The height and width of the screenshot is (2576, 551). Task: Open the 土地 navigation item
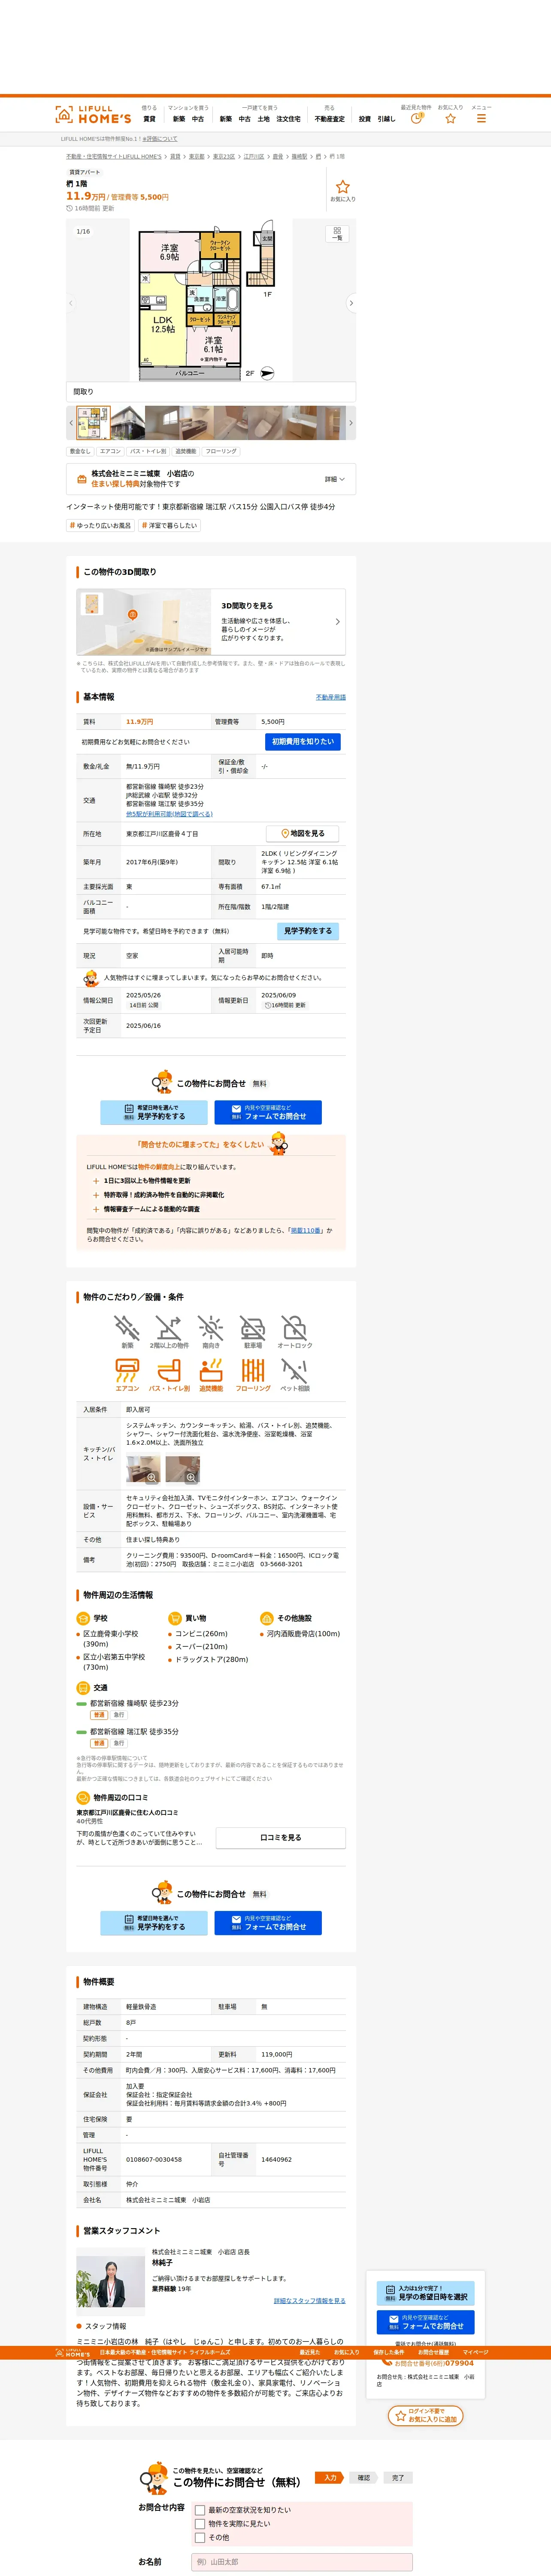pyautogui.click(x=264, y=119)
